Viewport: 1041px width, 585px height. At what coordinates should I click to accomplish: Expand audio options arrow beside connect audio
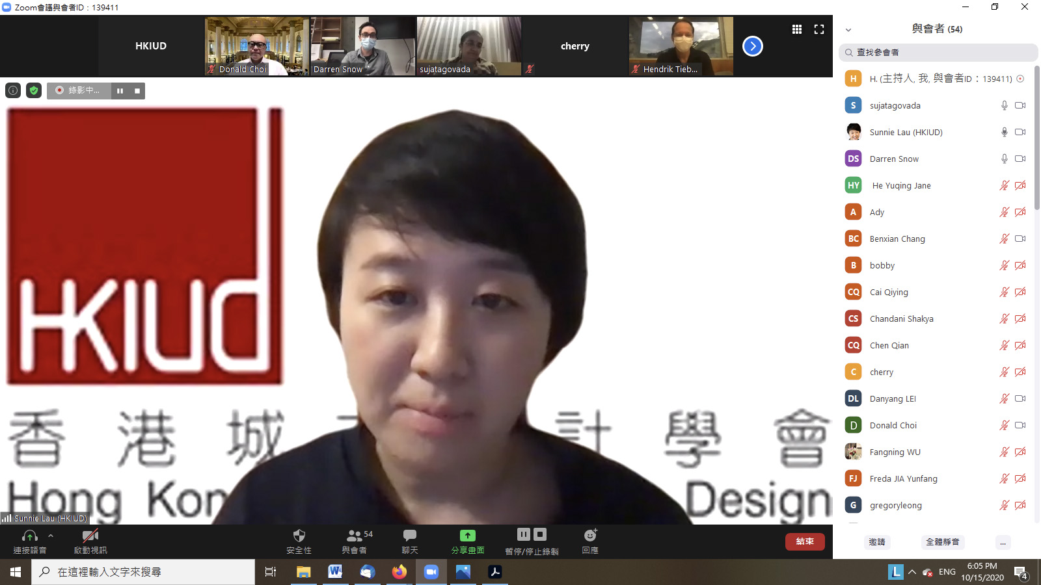(x=51, y=536)
